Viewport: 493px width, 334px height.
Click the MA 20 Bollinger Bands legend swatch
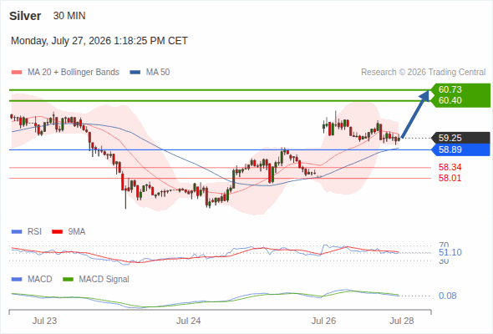click(x=17, y=73)
